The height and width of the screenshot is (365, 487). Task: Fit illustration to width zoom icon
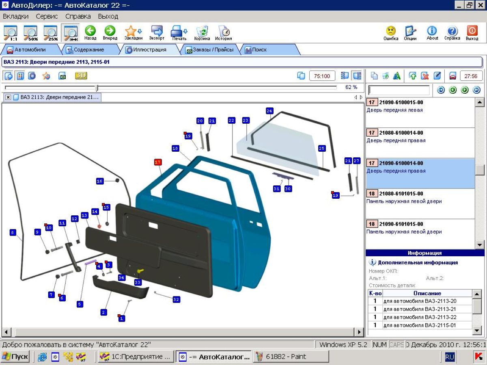71,33
